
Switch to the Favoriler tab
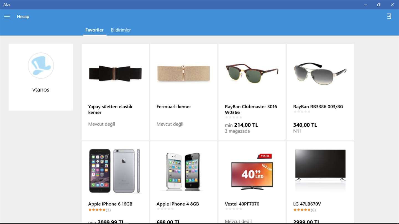point(94,30)
